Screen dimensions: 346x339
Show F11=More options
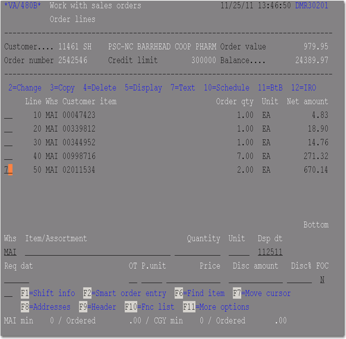click(x=216, y=307)
